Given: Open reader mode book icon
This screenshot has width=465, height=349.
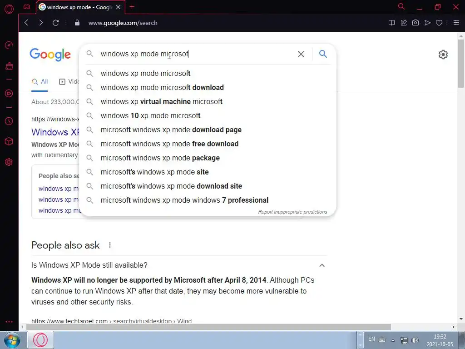Looking at the screenshot, I should (x=391, y=23).
